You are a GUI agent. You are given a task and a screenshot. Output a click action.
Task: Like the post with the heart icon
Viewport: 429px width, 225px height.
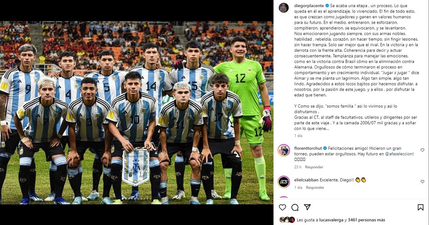click(x=282, y=207)
